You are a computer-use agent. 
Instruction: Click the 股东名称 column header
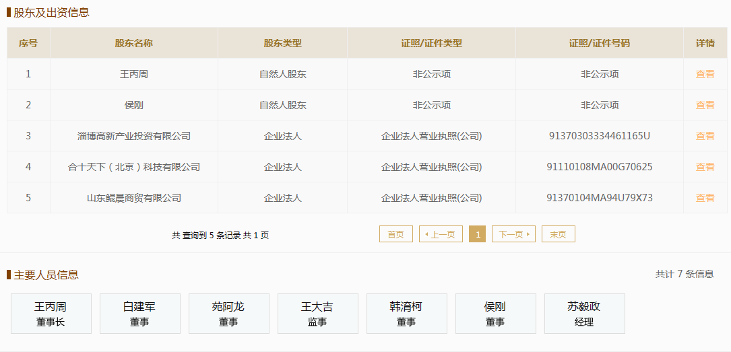134,43
